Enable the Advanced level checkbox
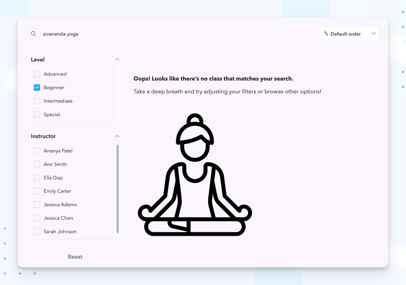Image resolution: width=406 pixels, height=285 pixels. pos(37,74)
